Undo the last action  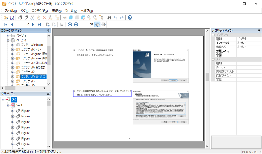click(x=115, y=18)
